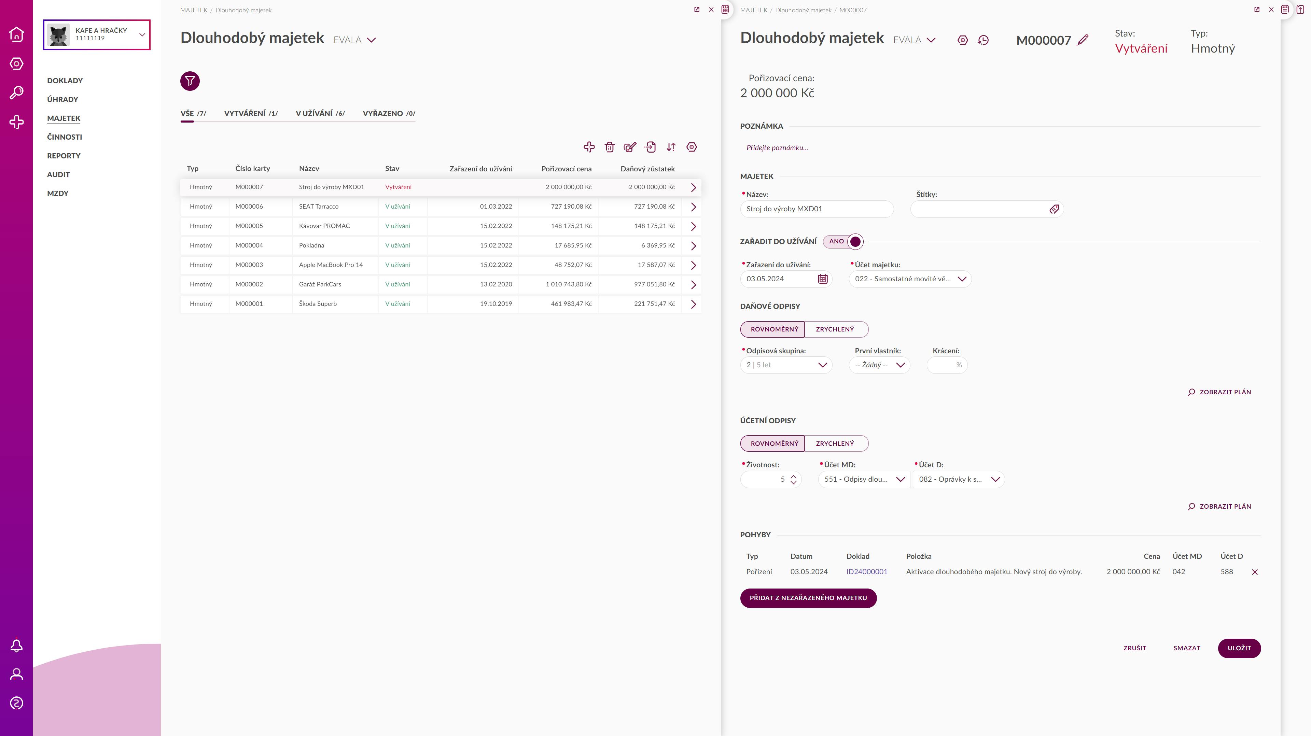Select Rovnoměrný under Účetní odpisy
This screenshot has width=1311, height=736.
(772, 443)
